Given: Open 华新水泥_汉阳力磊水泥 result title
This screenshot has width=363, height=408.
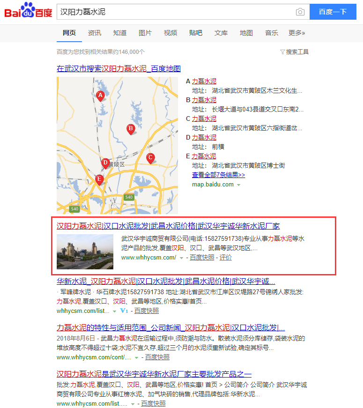Looking at the screenshot, I should coord(166,281).
